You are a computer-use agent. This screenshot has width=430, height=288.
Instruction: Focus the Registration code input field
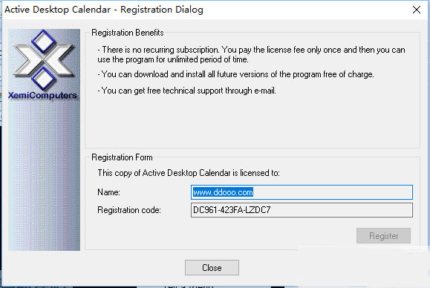coord(302,210)
